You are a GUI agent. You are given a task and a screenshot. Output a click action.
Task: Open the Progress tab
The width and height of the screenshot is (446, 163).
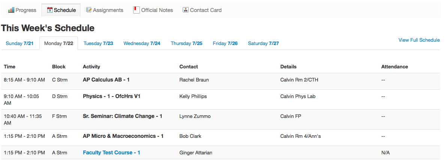click(x=23, y=10)
